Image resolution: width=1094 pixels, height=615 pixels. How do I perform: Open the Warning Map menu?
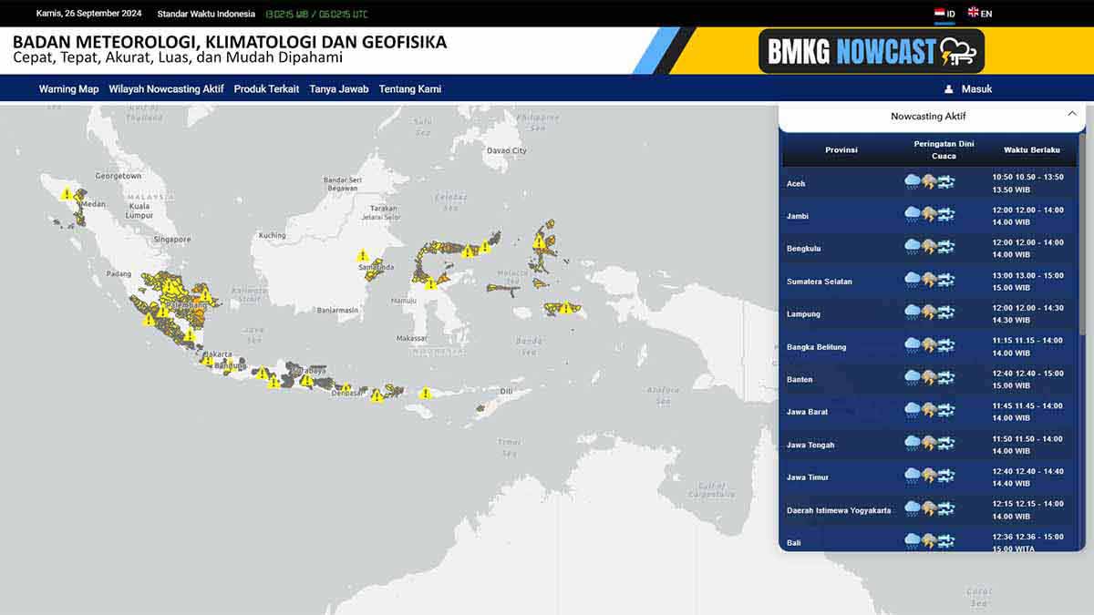point(68,89)
